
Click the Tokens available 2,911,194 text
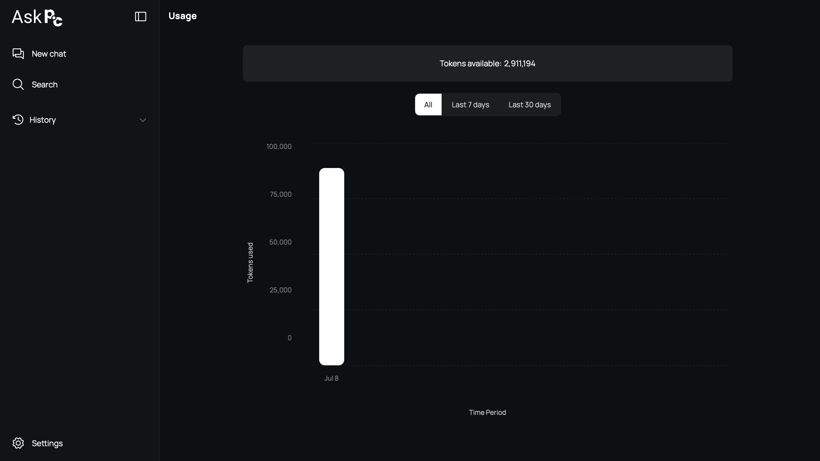[487, 64]
